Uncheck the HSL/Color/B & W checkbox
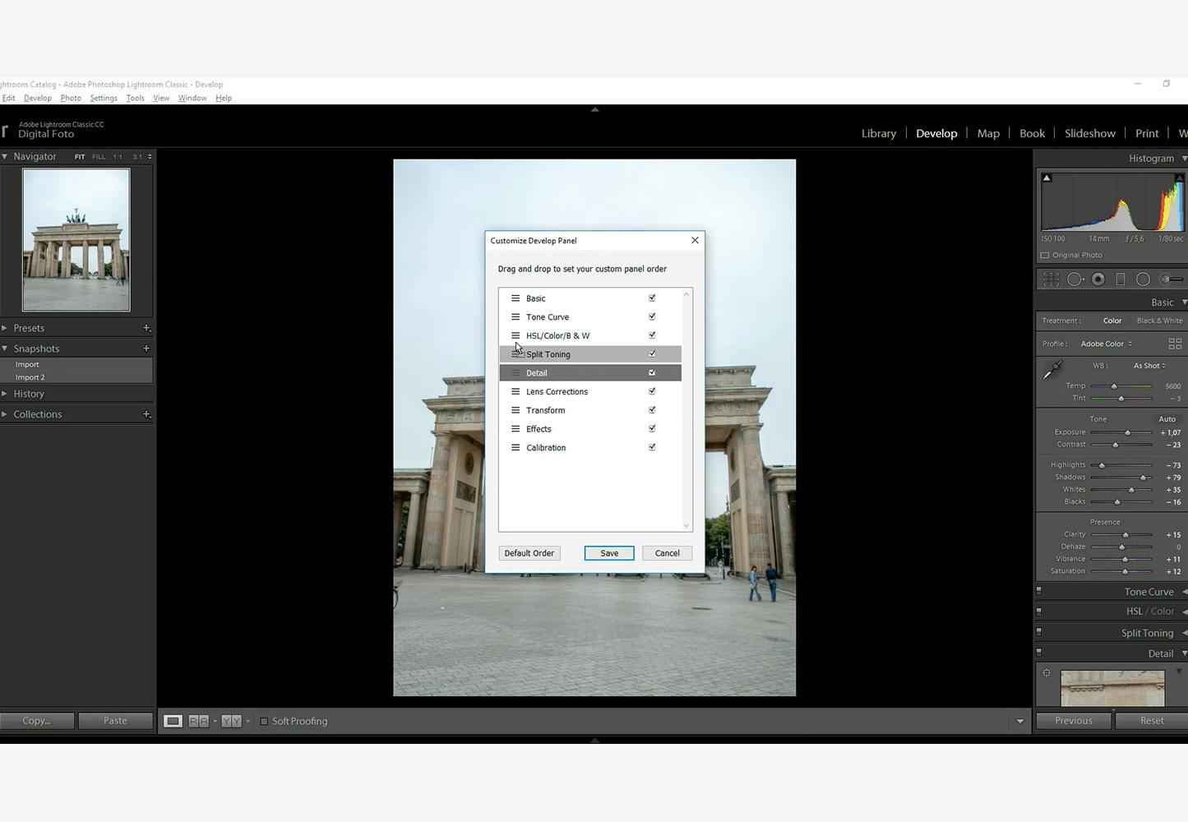 click(652, 335)
